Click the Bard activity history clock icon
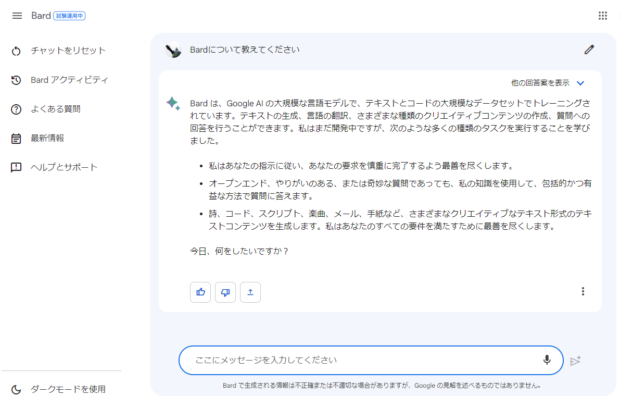This screenshot has height=396, width=620. click(x=16, y=80)
